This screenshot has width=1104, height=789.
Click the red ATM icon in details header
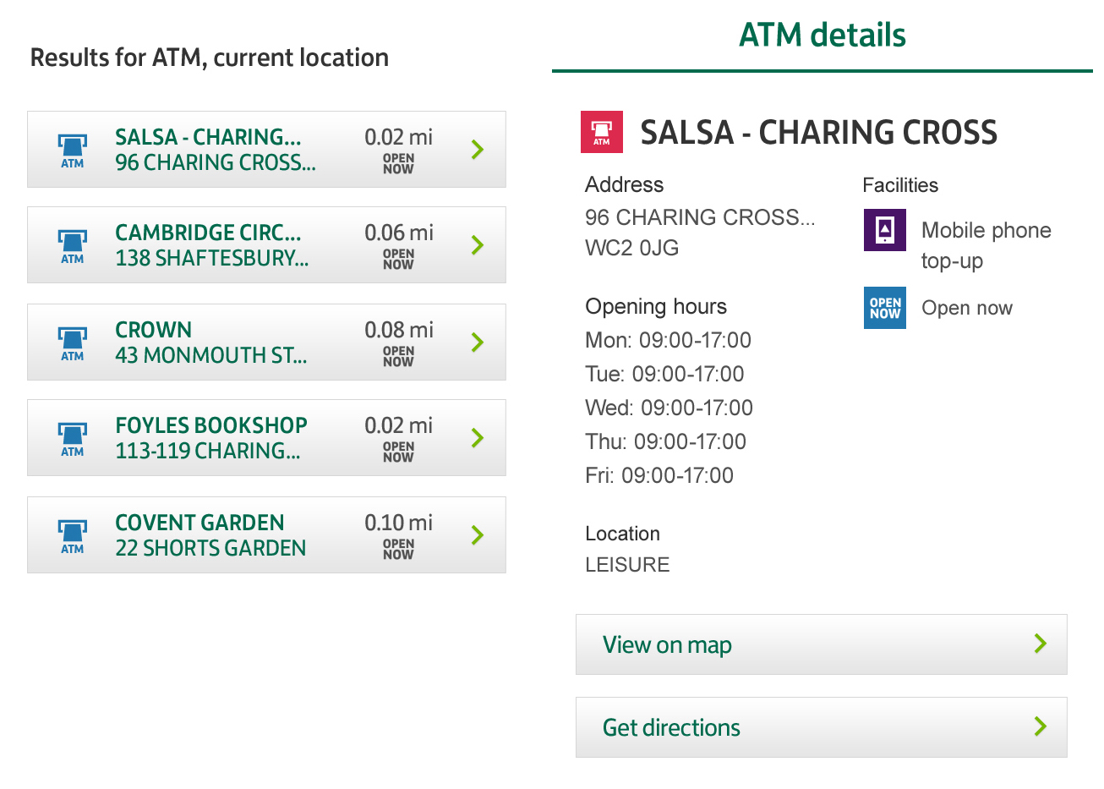click(601, 132)
